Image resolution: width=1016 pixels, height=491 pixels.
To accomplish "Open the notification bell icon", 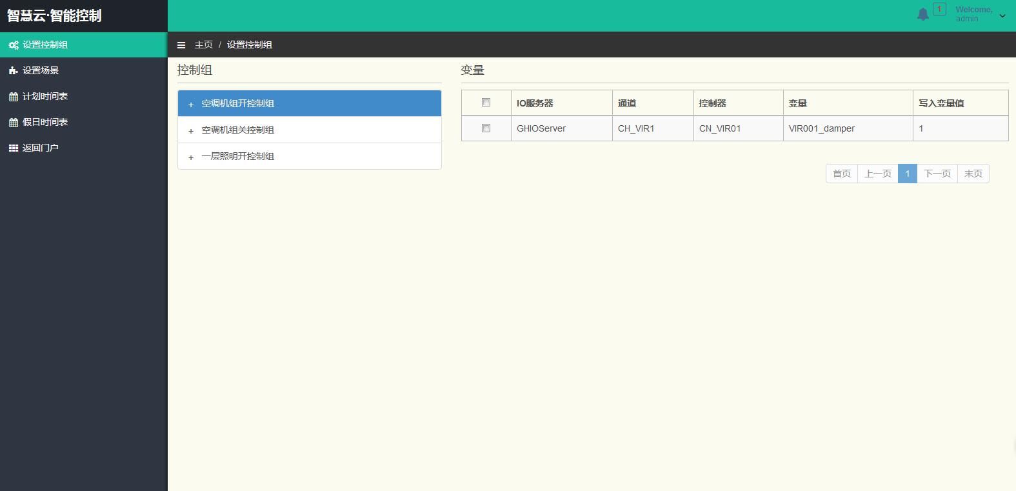I will (923, 14).
